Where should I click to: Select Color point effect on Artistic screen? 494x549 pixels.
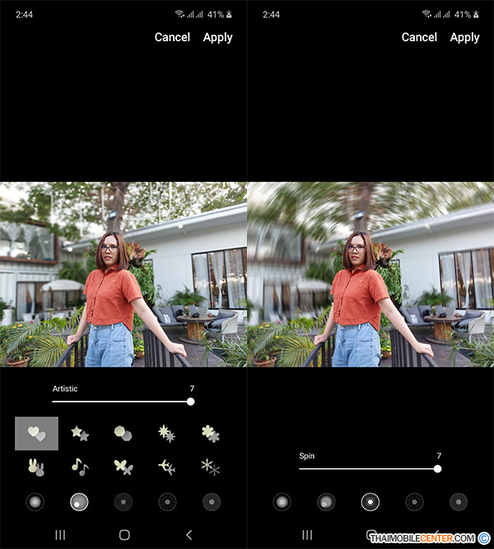[x=212, y=501]
